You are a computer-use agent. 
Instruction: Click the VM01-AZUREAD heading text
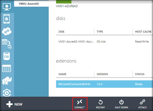point(67,6)
